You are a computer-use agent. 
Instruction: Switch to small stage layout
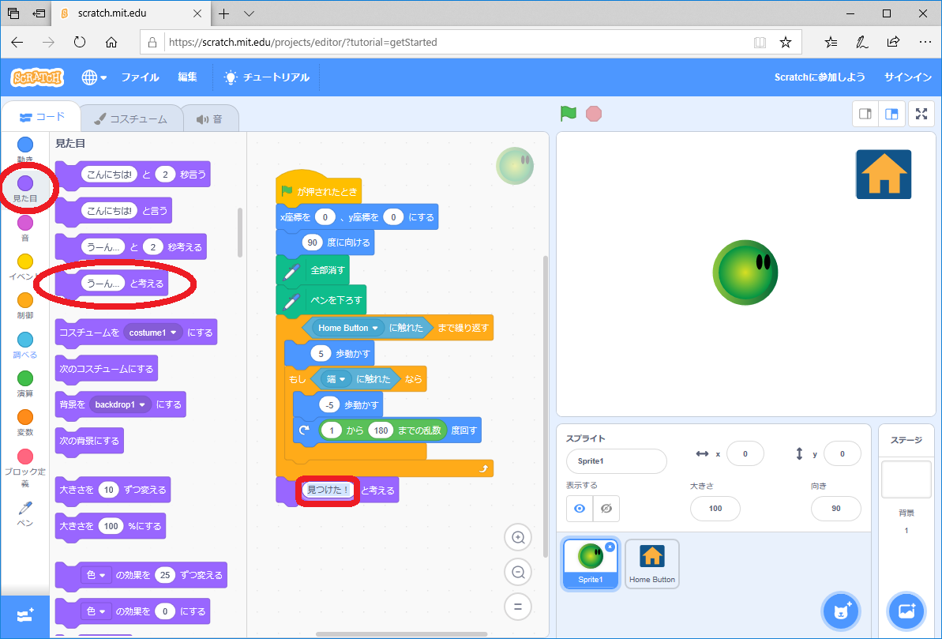(x=865, y=114)
